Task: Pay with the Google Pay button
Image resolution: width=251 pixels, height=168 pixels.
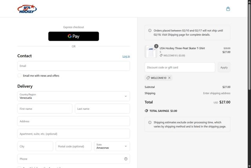Action: pyautogui.click(x=74, y=36)
